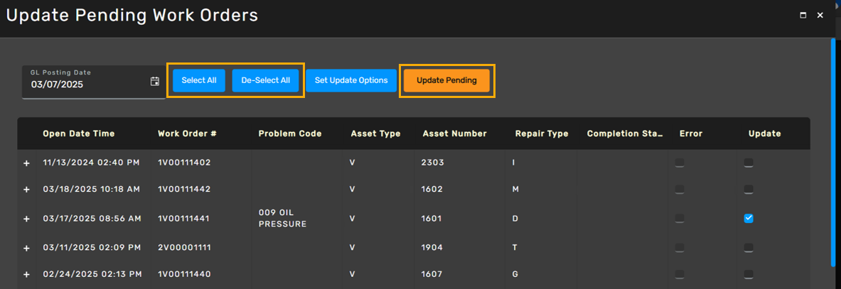The width and height of the screenshot is (841, 289).
Task: Check Update box for work order 2V00001111
Action: click(x=749, y=247)
